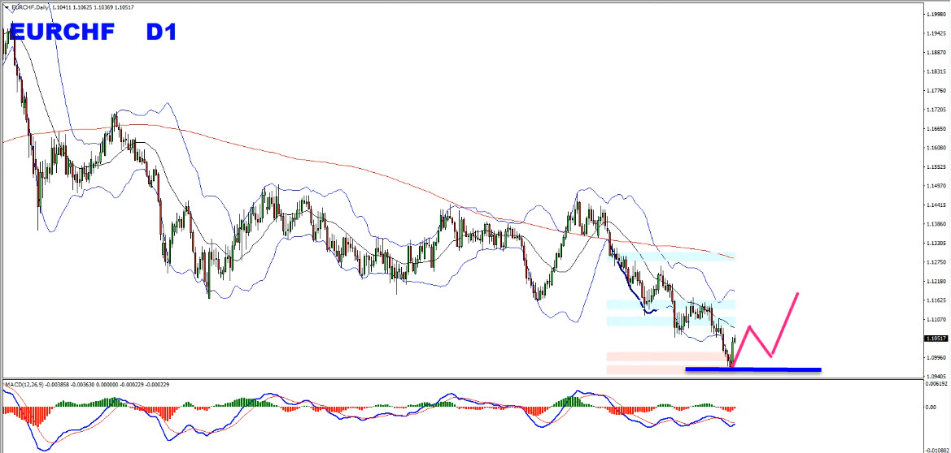
Task: Click the 1.09405 label on price axis
Action: point(936,377)
